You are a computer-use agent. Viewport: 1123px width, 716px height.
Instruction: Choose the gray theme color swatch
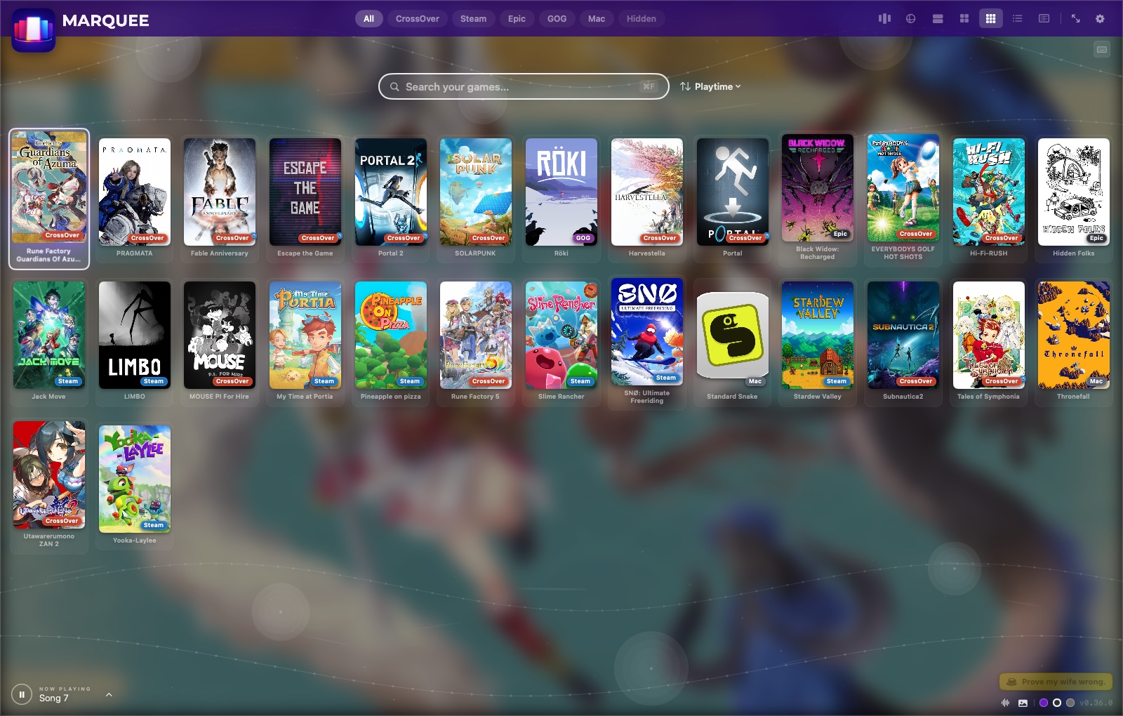(1070, 703)
